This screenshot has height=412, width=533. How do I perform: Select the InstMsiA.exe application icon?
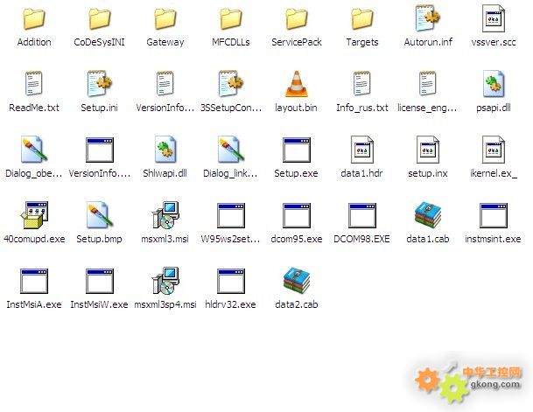pyautogui.click(x=34, y=281)
